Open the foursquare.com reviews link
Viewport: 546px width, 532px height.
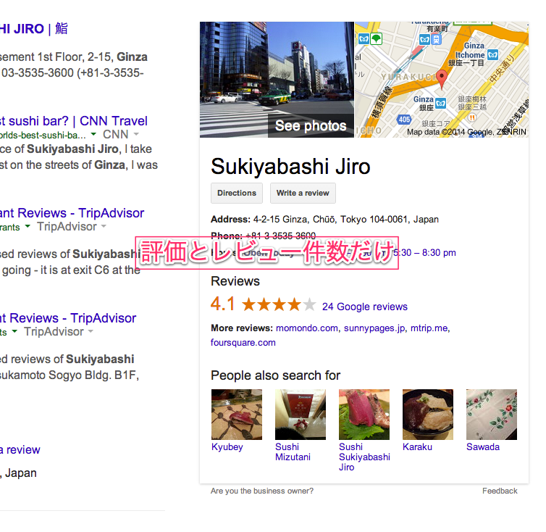point(243,343)
